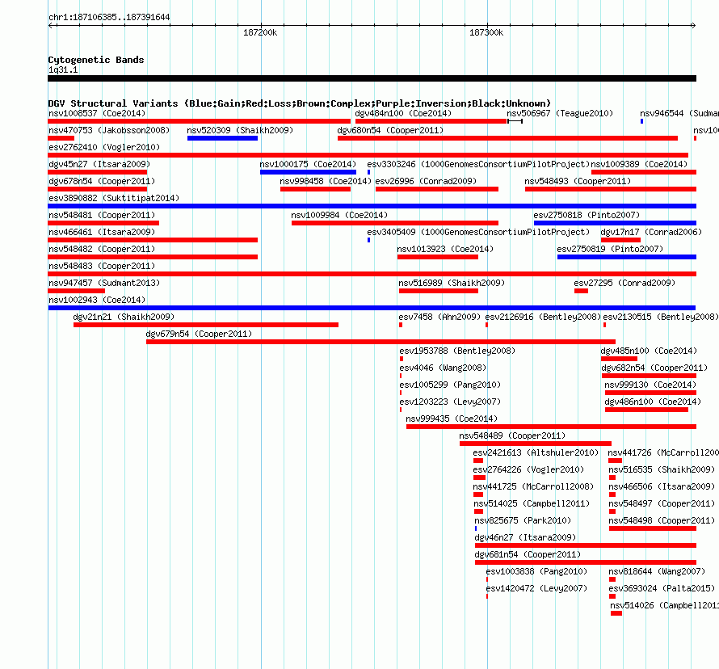Click esv3303246 1000GenomesConsortiumPilotProject label
The height and width of the screenshot is (669, 719).
click(478, 164)
